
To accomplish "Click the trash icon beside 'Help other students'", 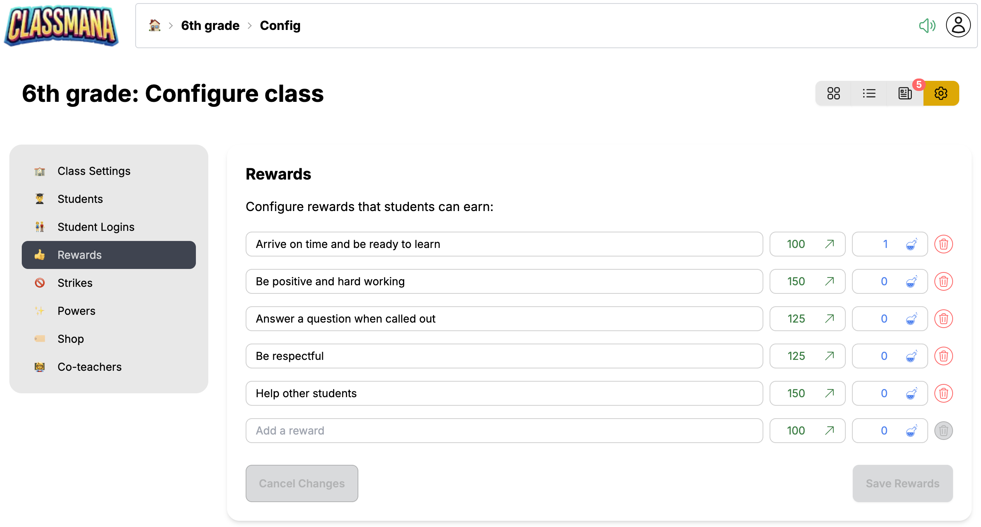I will point(944,393).
